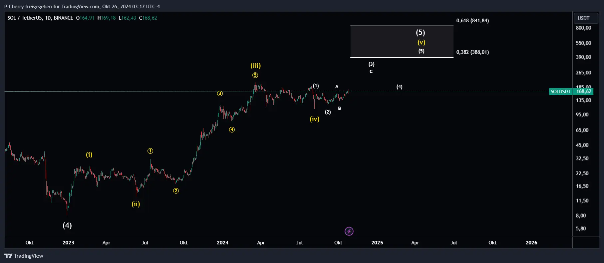604x263 pixels.
Task: Select the circled 5 wave label
Action: click(x=255, y=75)
